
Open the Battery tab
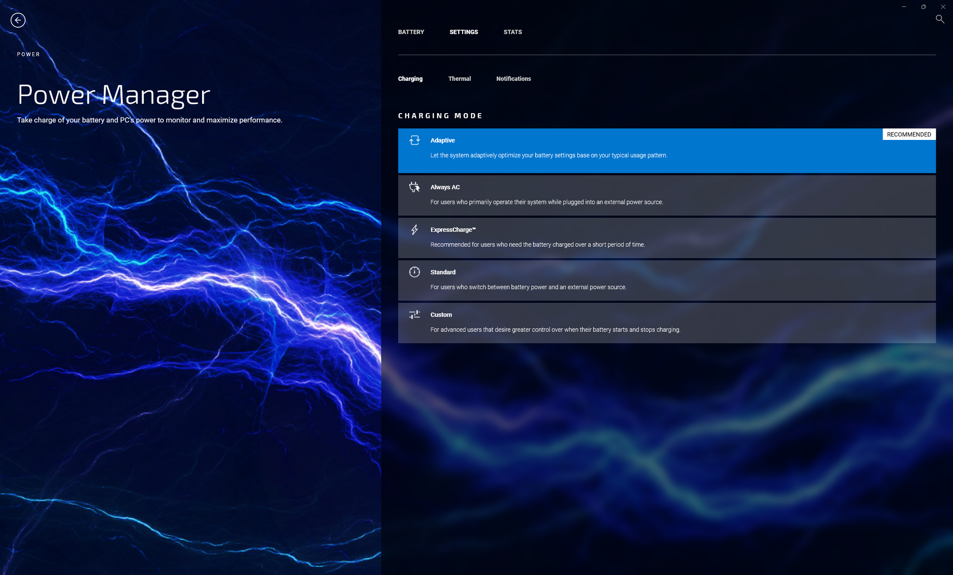[411, 32]
